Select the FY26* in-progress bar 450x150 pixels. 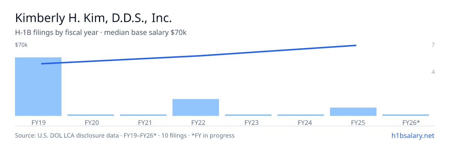[406, 115]
